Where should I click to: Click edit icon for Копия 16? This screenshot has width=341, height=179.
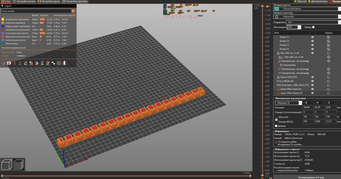pos(328,49)
